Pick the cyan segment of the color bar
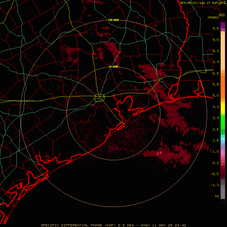 coord(223,138)
